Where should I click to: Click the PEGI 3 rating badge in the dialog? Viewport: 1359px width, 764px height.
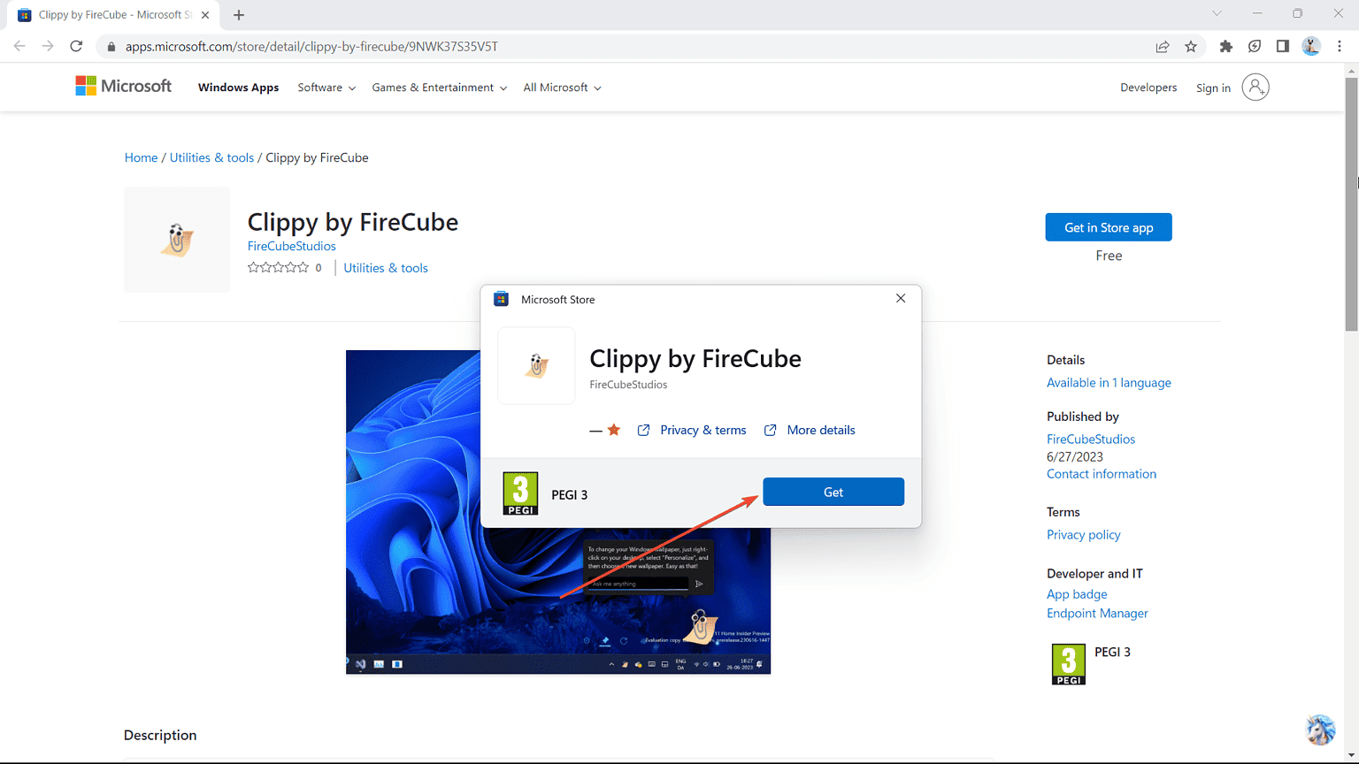(x=519, y=493)
